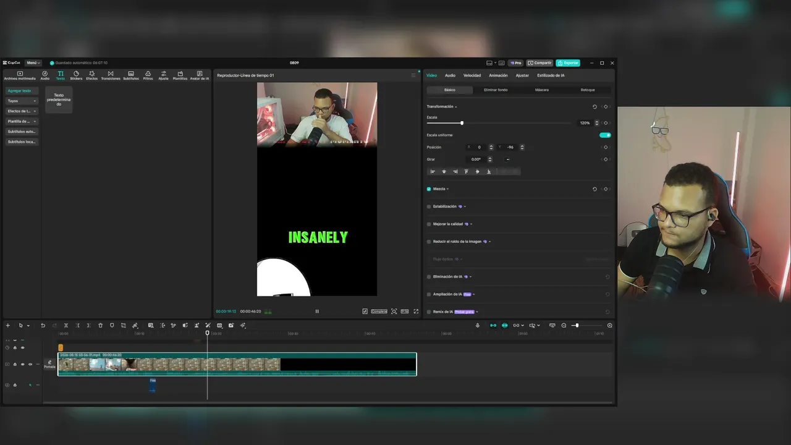Open the player panel options menu
Viewport: 791px width, 445px height.
413,75
